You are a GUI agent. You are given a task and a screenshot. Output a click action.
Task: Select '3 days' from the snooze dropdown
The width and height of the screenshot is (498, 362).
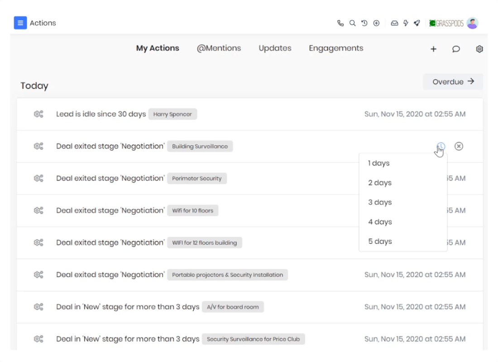[x=379, y=202]
